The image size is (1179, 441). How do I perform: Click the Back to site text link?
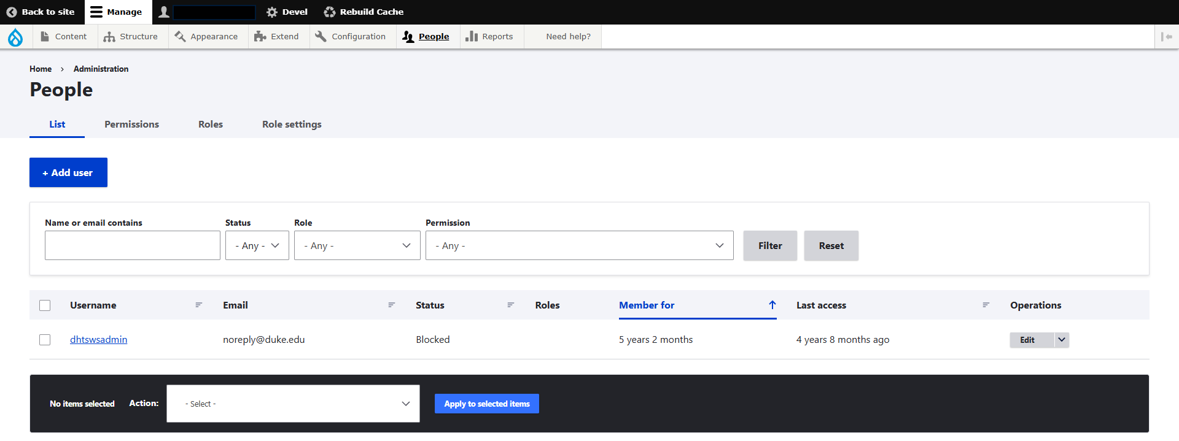click(49, 12)
